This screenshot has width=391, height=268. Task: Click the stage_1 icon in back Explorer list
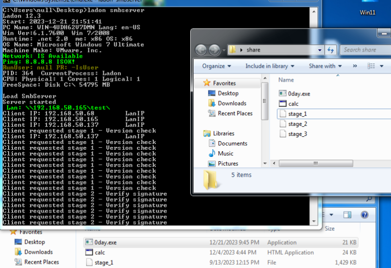tap(89, 262)
